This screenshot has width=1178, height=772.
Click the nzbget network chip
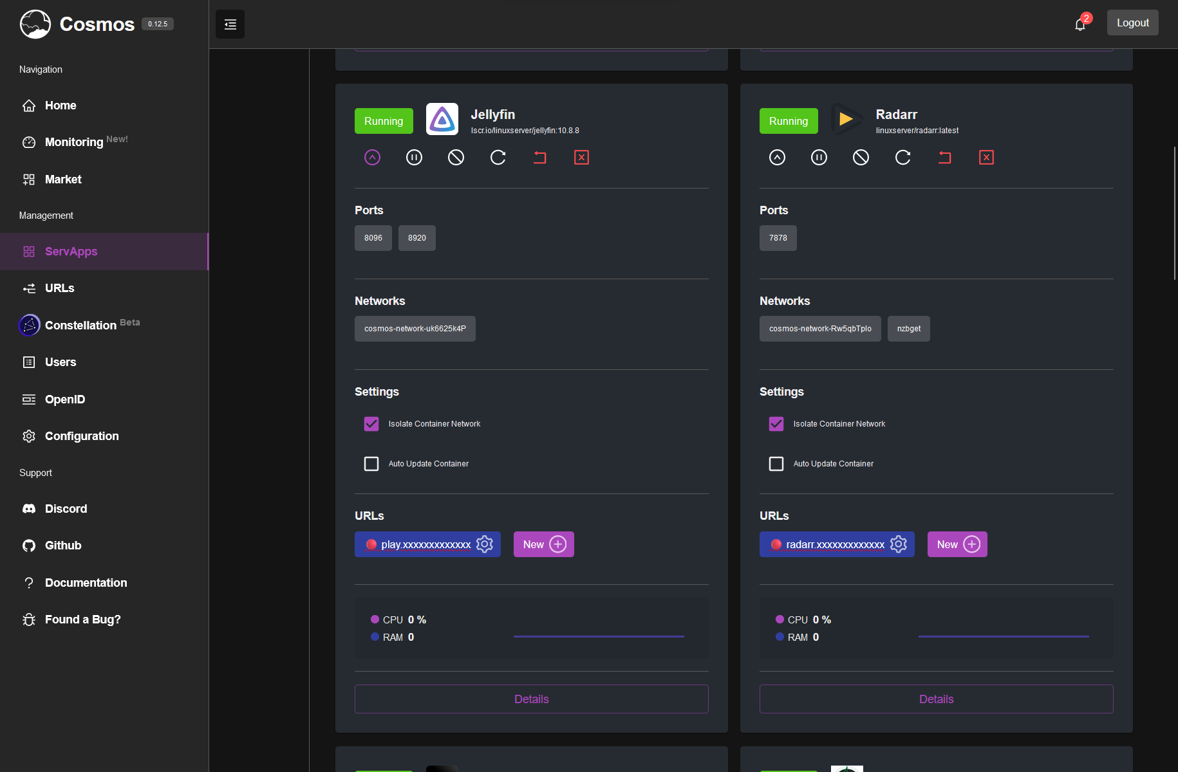point(909,329)
